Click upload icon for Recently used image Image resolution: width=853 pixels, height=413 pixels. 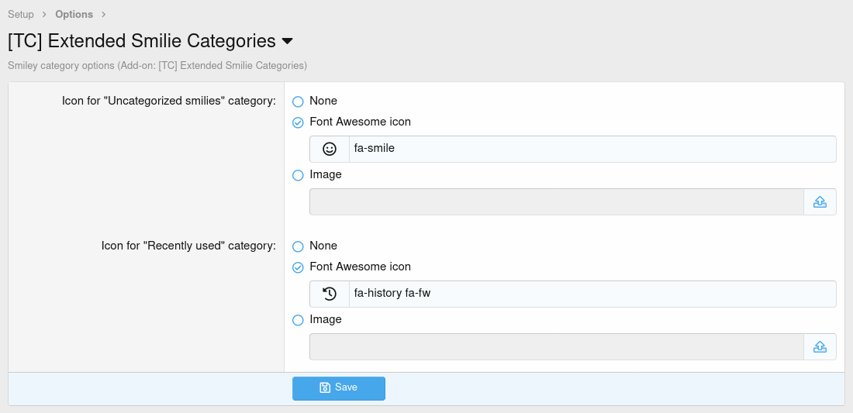pyautogui.click(x=820, y=346)
